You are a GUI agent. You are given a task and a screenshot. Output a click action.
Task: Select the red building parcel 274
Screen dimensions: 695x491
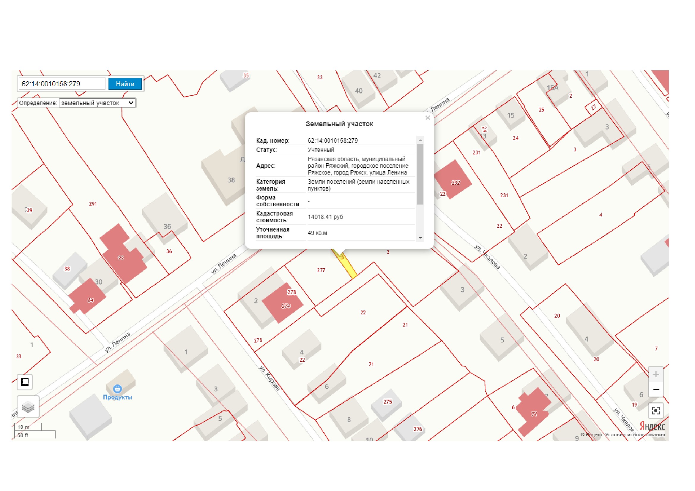click(282, 303)
